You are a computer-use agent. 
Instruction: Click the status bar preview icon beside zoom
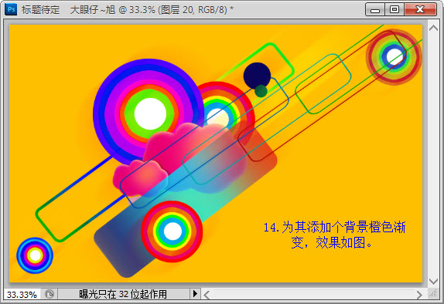coord(50,294)
